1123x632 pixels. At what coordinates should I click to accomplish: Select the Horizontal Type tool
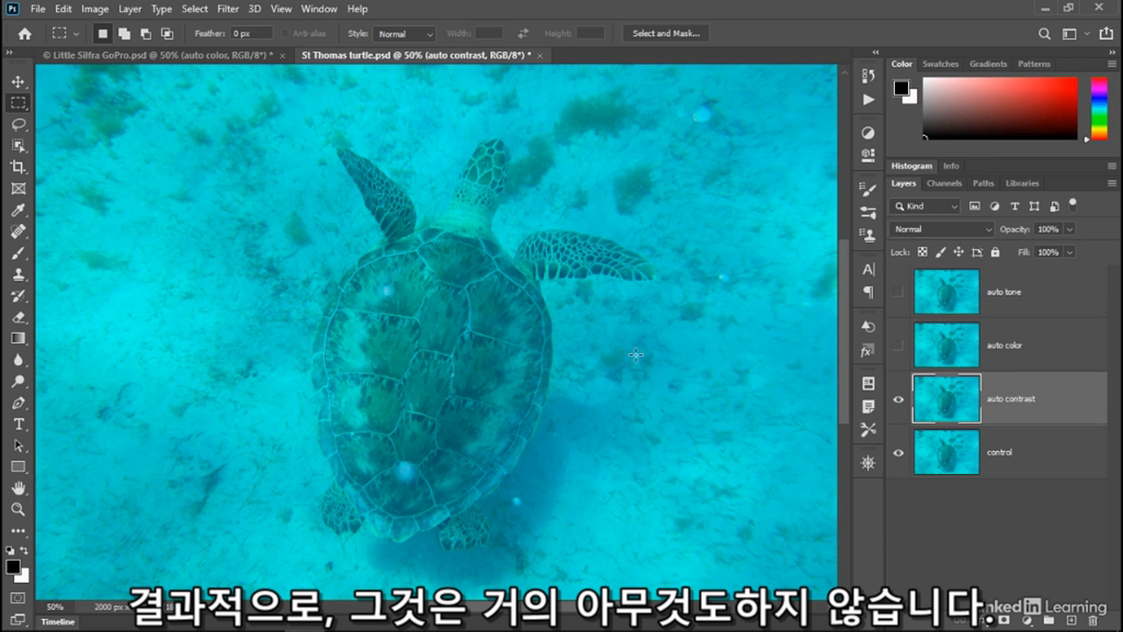(x=18, y=424)
